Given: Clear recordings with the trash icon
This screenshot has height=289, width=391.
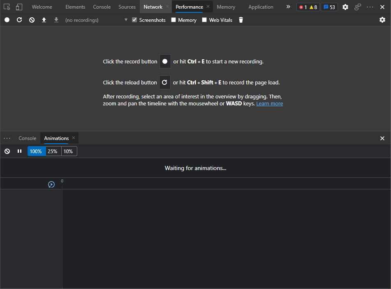Looking at the screenshot, I should 241,20.
